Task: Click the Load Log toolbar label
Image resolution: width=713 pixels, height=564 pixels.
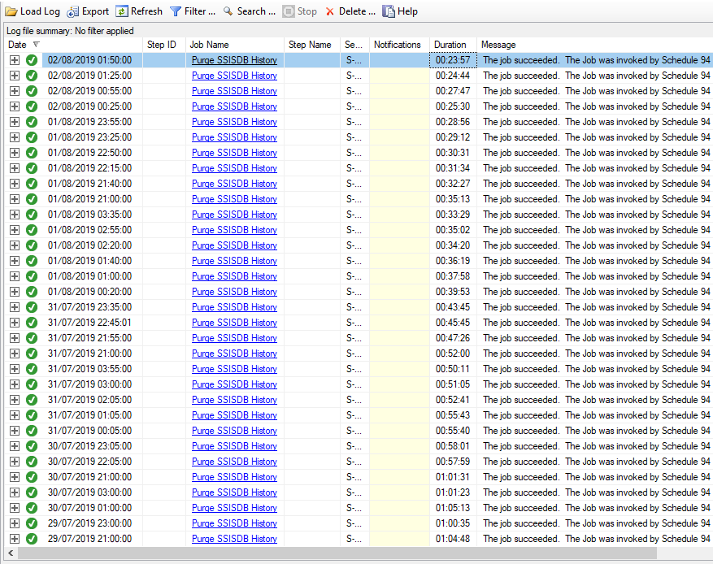Action: pyautogui.click(x=40, y=11)
